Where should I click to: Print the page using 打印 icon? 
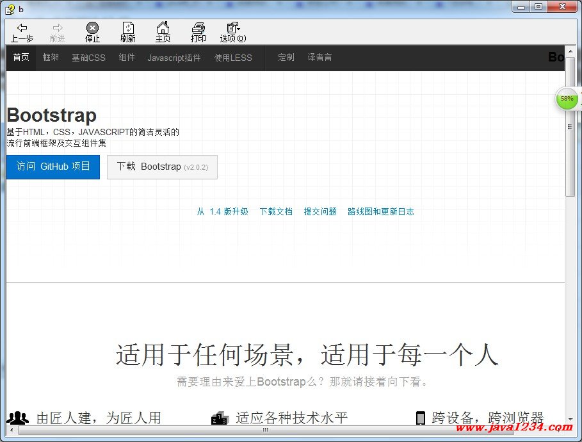(198, 28)
